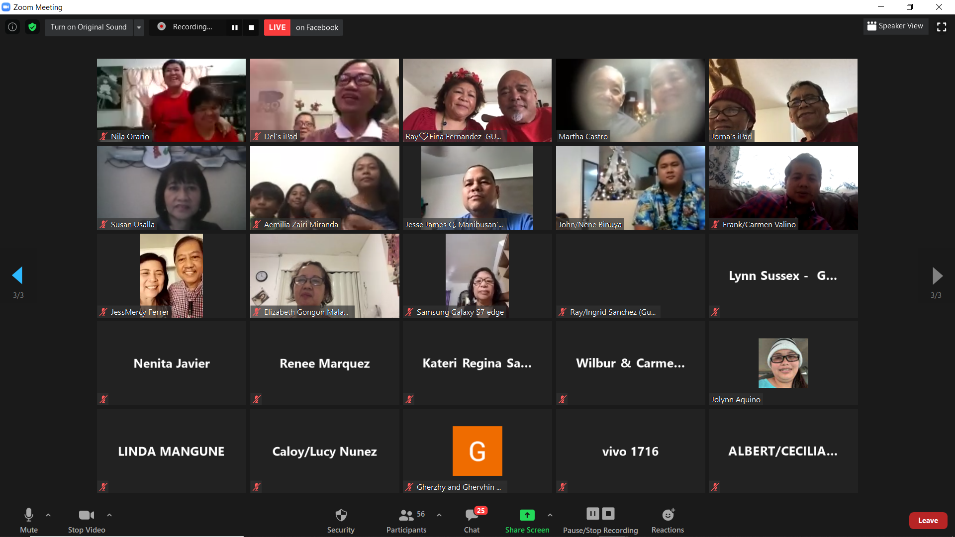Select Caloy/Lucy Nunez tile
The width and height of the screenshot is (955, 537).
pyautogui.click(x=324, y=451)
